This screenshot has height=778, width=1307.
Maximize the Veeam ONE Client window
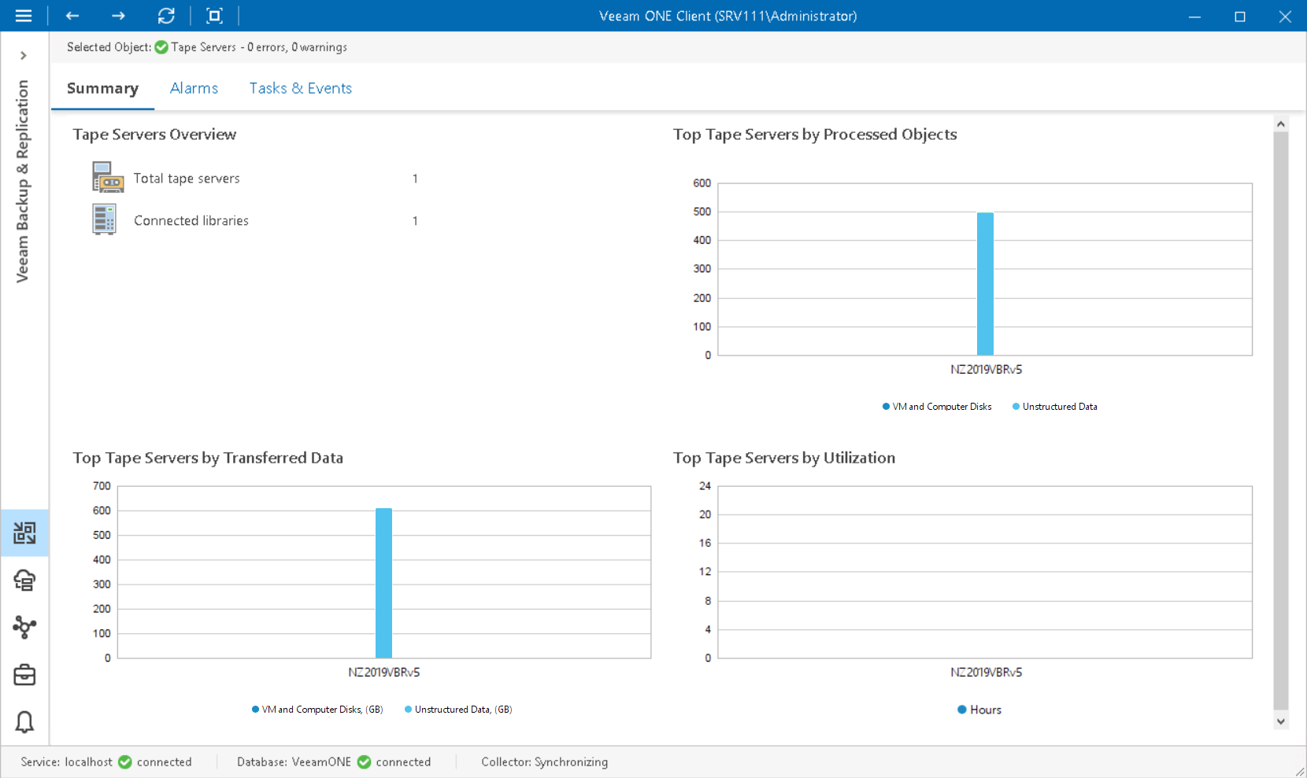pos(1240,16)
